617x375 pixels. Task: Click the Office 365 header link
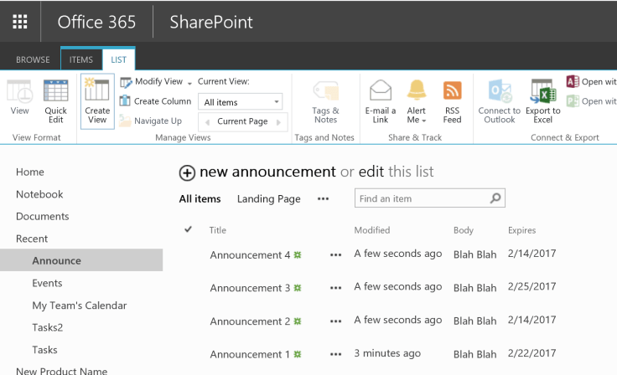pos(96,22)
